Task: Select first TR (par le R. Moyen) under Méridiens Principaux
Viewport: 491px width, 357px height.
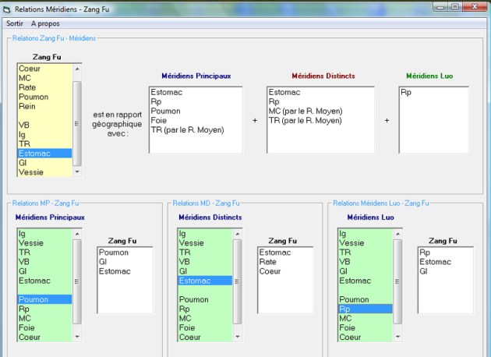Action: [x=187, y=129]
